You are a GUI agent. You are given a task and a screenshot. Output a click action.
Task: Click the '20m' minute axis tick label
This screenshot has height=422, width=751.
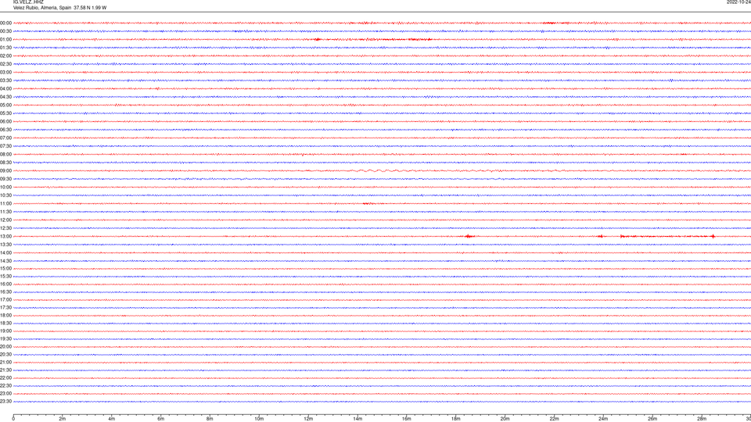click(505, 419)
